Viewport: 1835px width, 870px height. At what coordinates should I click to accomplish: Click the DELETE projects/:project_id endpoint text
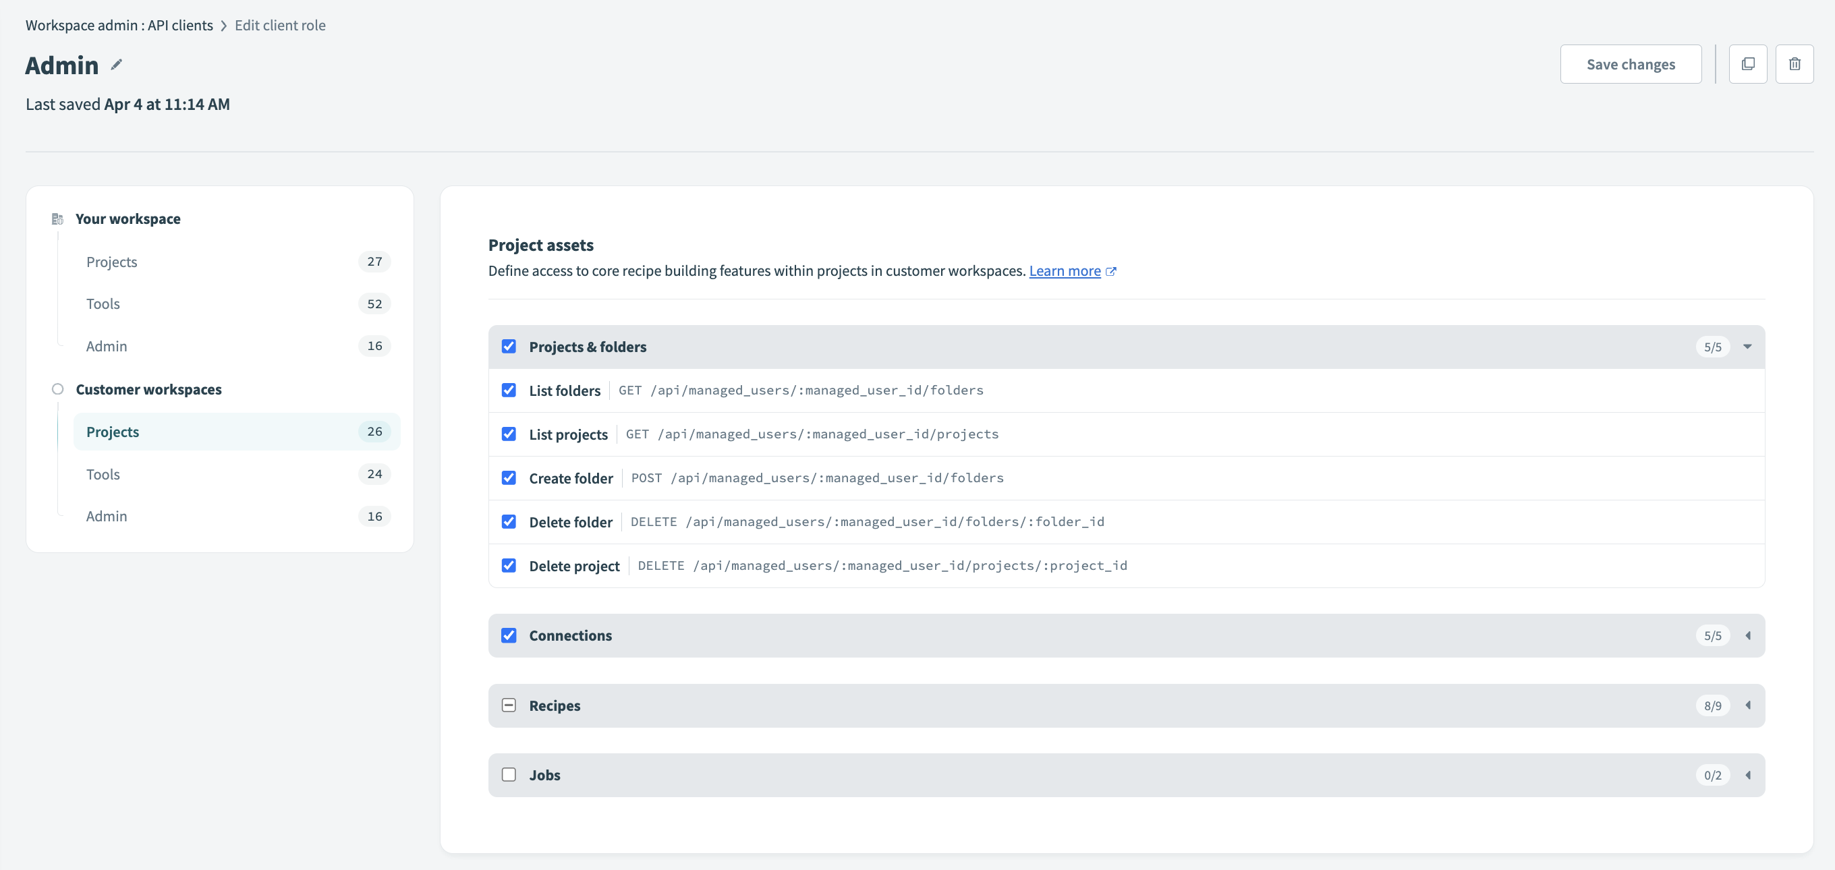pos(882,565)
